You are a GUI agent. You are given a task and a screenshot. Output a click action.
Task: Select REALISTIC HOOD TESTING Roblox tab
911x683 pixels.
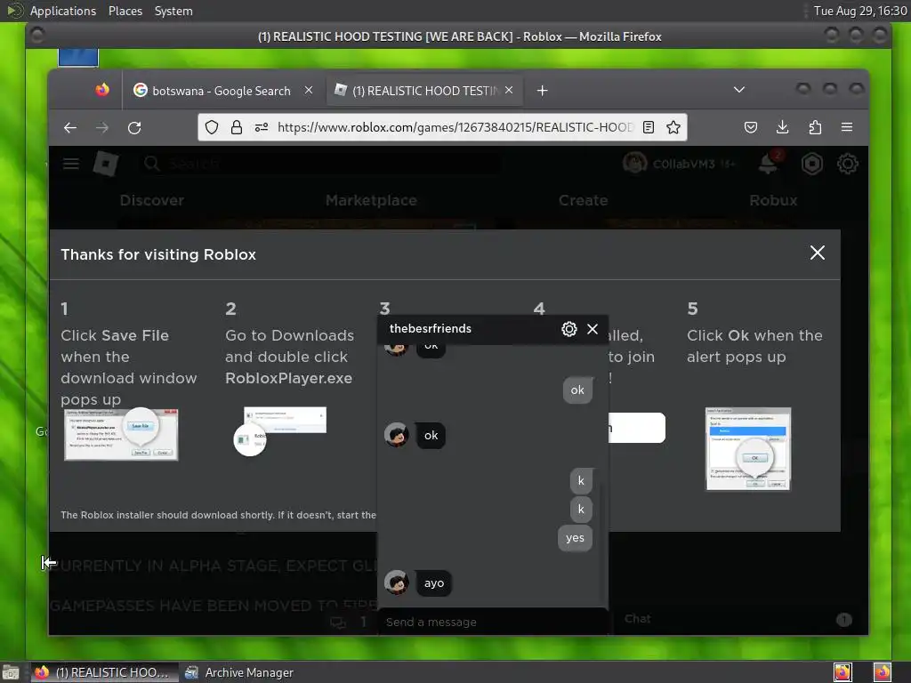(424, 91)
